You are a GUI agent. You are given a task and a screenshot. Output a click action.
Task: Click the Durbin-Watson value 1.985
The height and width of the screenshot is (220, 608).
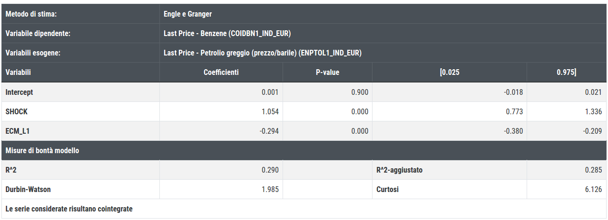(x=270, y=189)
